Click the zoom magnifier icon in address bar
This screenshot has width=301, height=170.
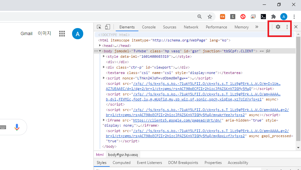tap(200, 17)
